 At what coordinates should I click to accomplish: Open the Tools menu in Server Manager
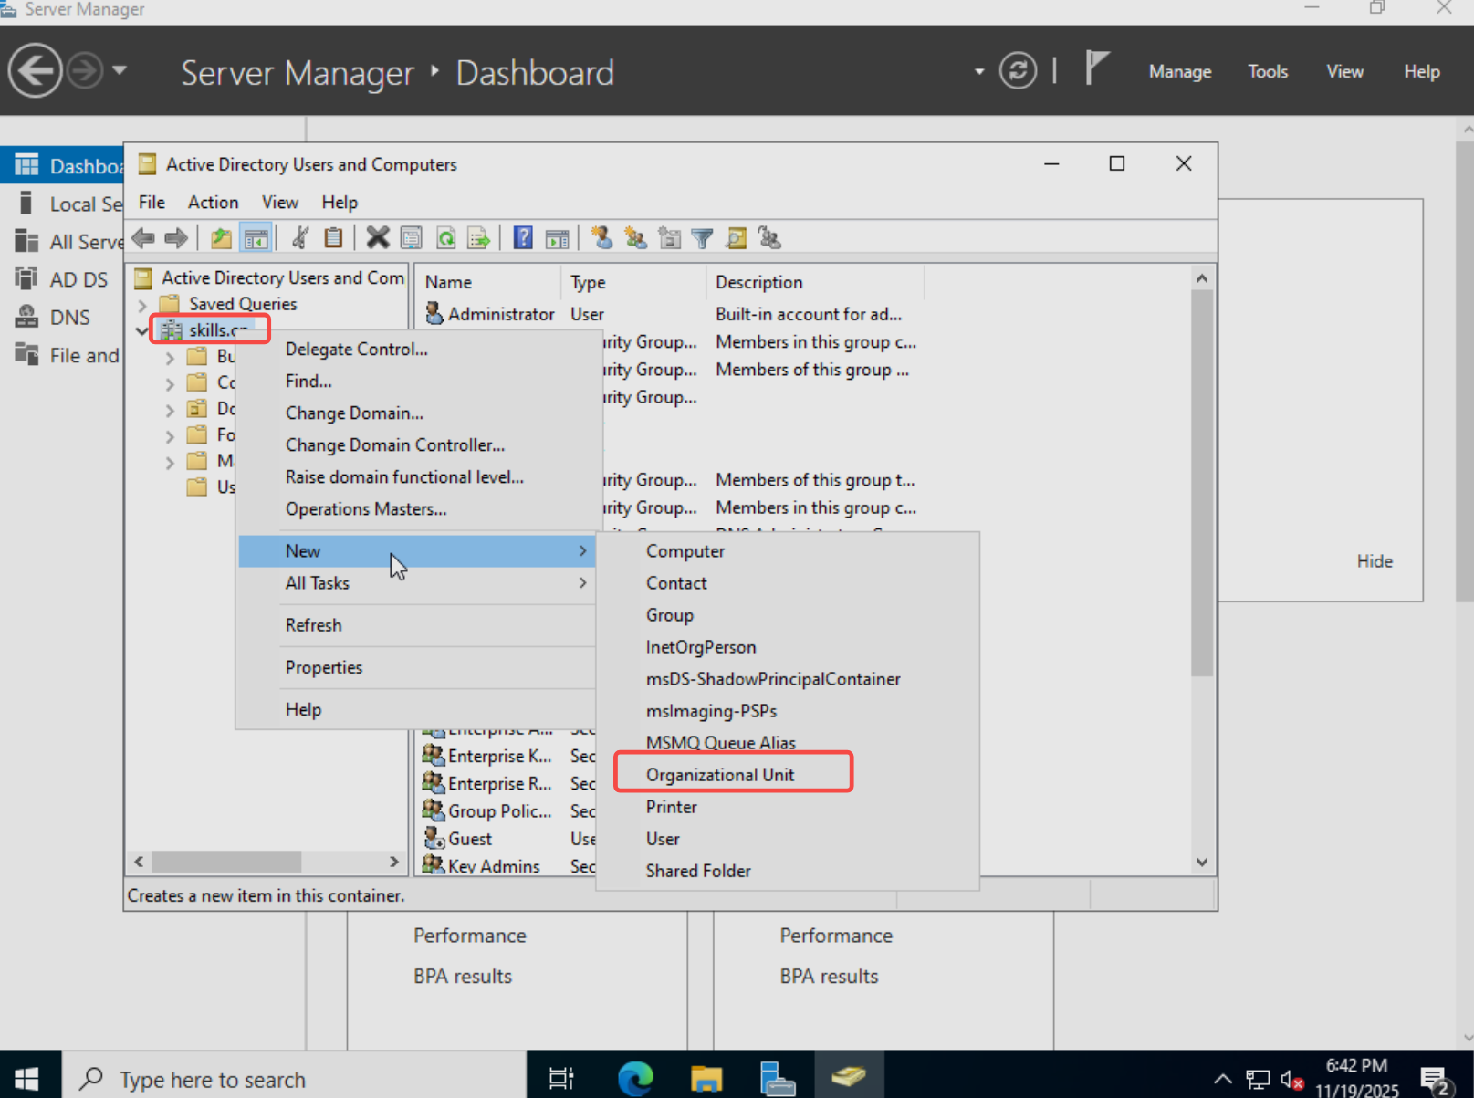[x=1268, y=71]
